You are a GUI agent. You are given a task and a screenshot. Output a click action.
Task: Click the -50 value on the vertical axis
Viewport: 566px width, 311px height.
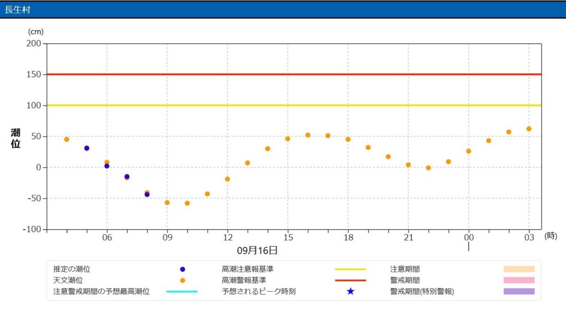pyautogui.click(x=34, y=198)
